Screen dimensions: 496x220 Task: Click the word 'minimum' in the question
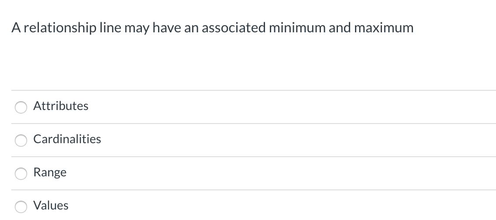click(297, 27)
